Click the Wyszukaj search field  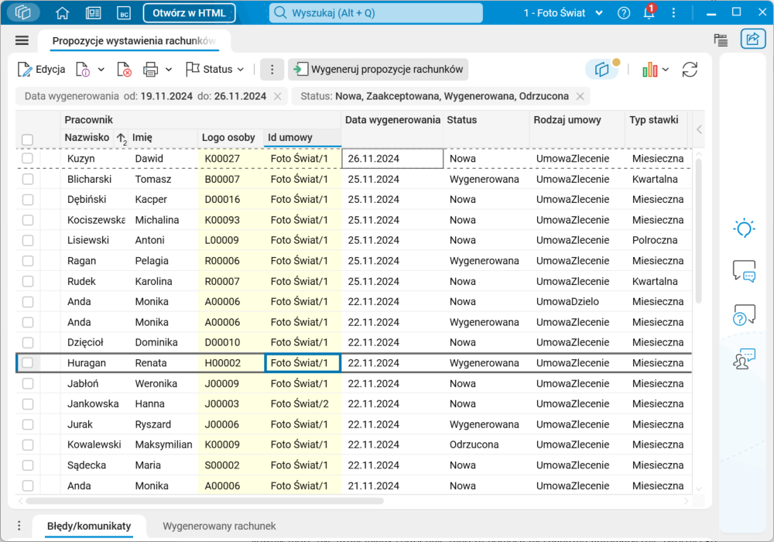(x=375, y=13)
